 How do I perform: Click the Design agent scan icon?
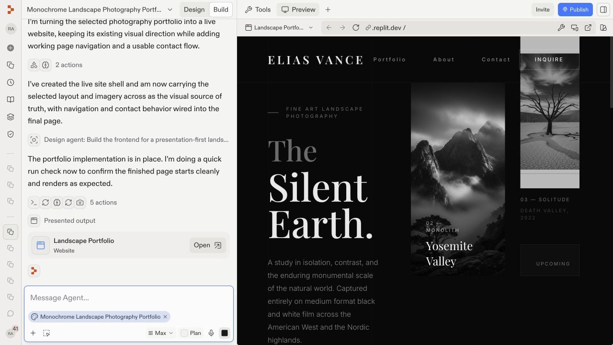tap(34, 140)
